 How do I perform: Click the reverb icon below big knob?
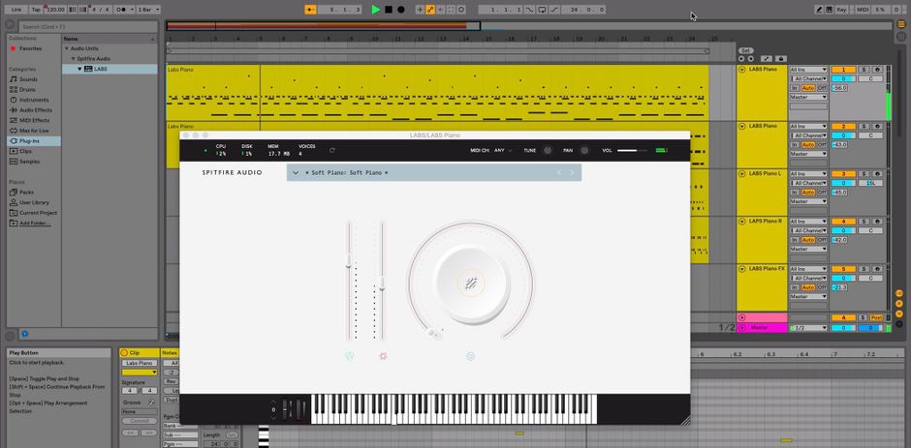click(470, 356)
